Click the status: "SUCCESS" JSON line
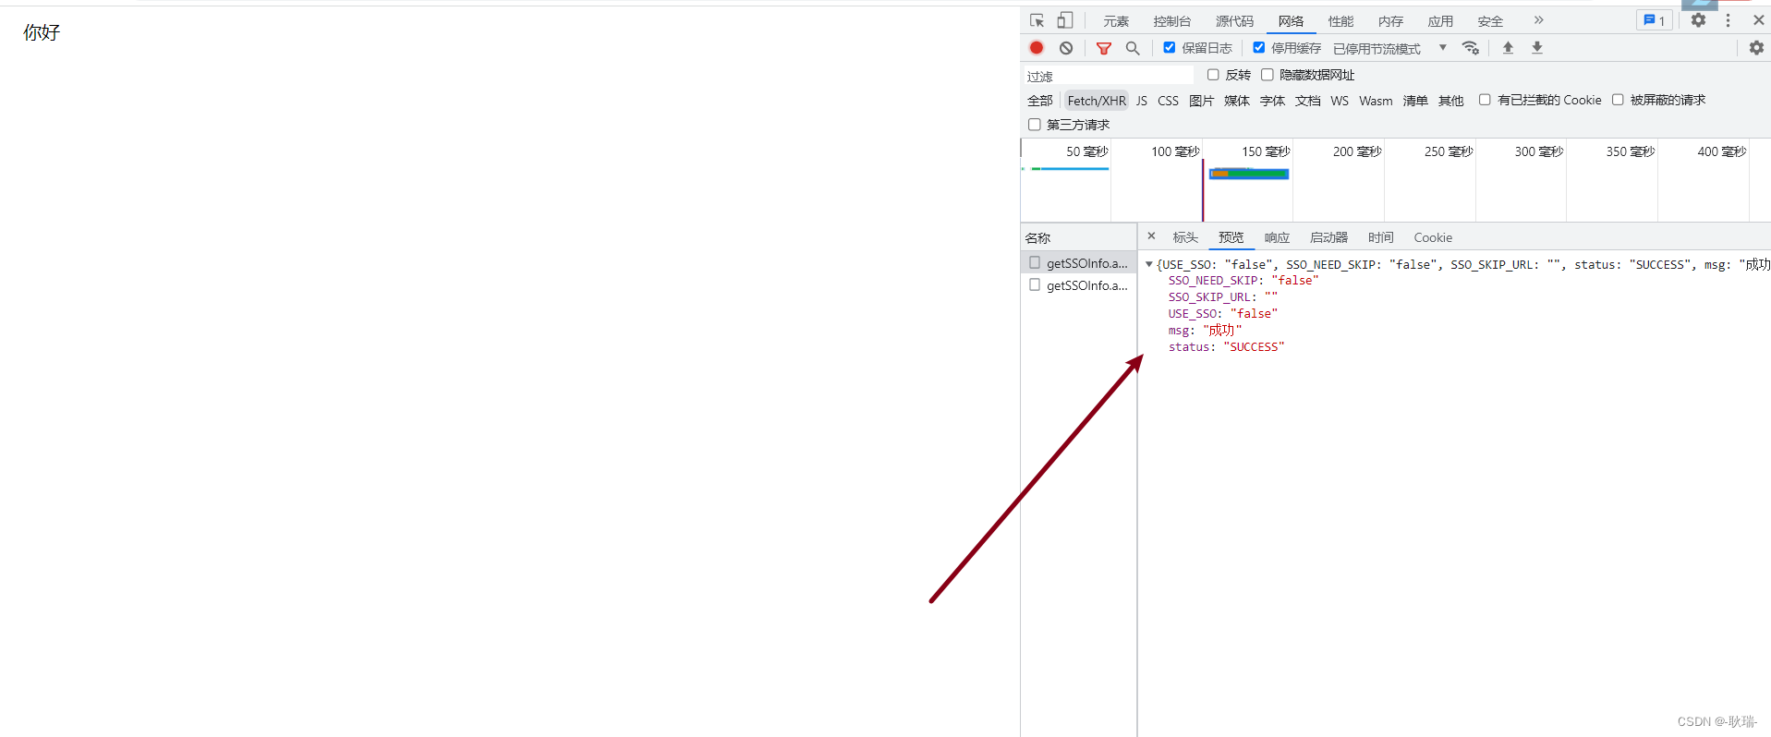 tap(1226, 347)
